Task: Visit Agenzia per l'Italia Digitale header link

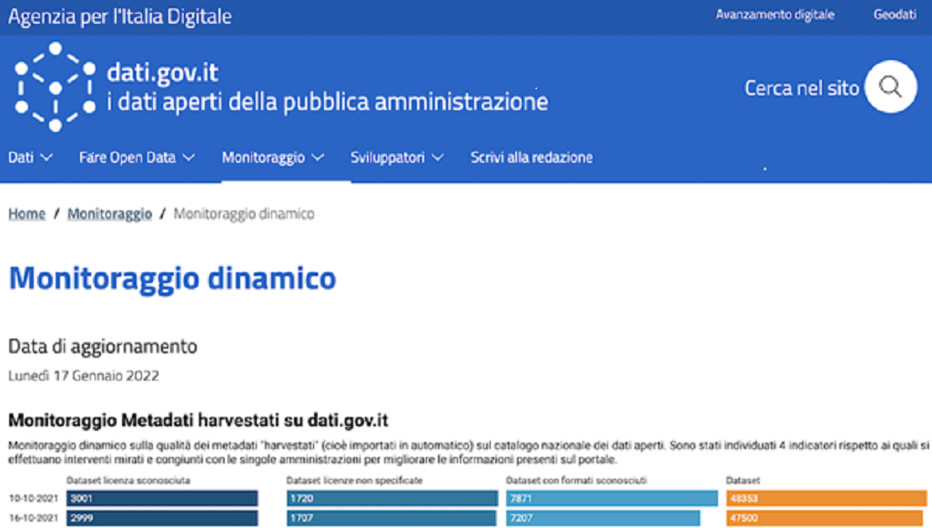Action: [x=119, y=15]
